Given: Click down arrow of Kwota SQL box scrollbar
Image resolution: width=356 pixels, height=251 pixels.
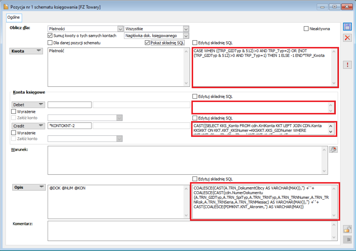Looking at the screenshot, I should (x=334, y=83).
